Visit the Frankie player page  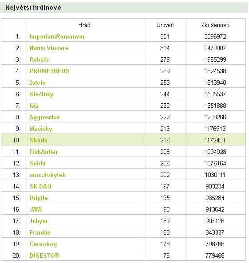pos(40,233)
